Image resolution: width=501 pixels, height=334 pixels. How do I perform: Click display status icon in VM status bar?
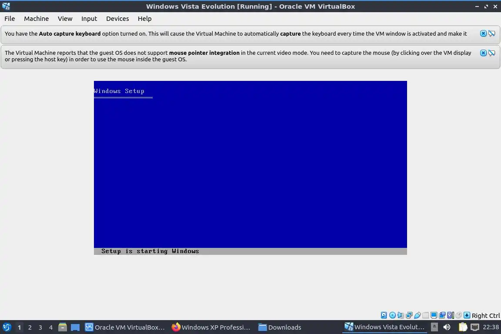pos(434,315)
